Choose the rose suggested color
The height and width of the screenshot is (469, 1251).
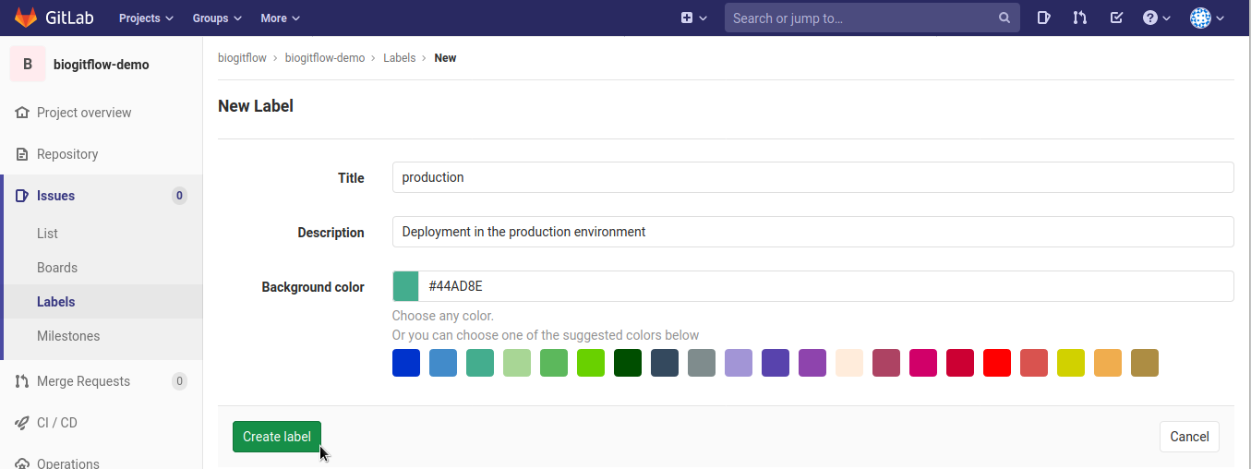pyautogui.click(x=886, y=363)
